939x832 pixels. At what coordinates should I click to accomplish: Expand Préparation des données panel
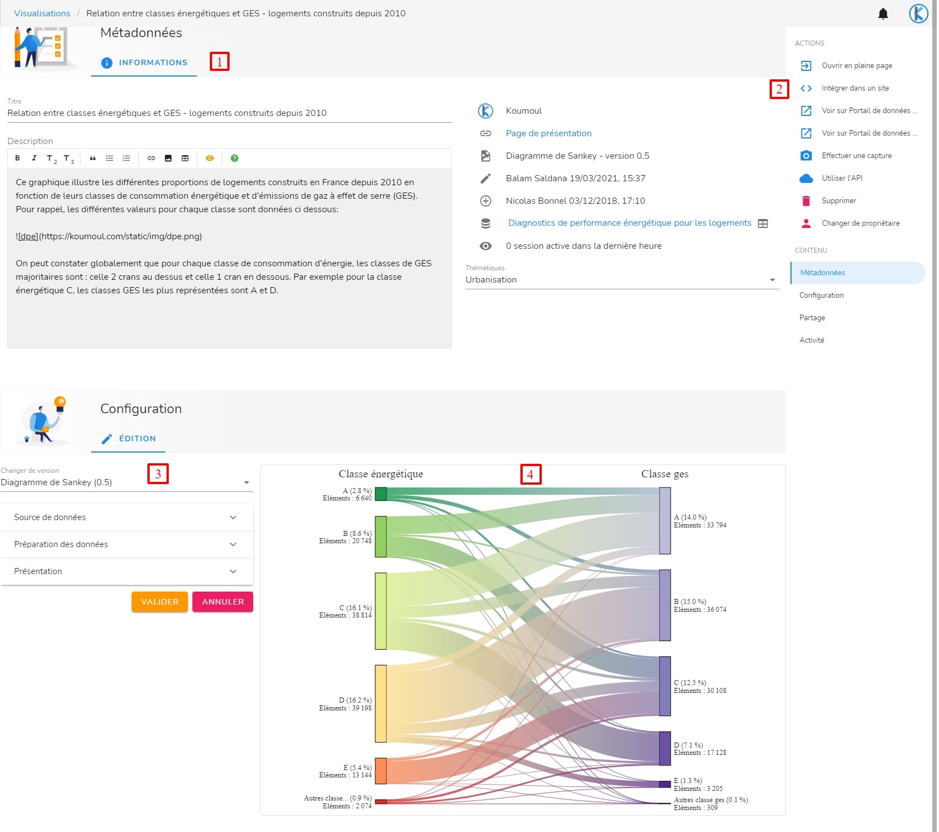pyautogui.click(x=127, y=544)
